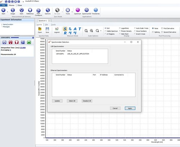
Task: Toggle the Grid checkbox
Action: coord(105,28)
